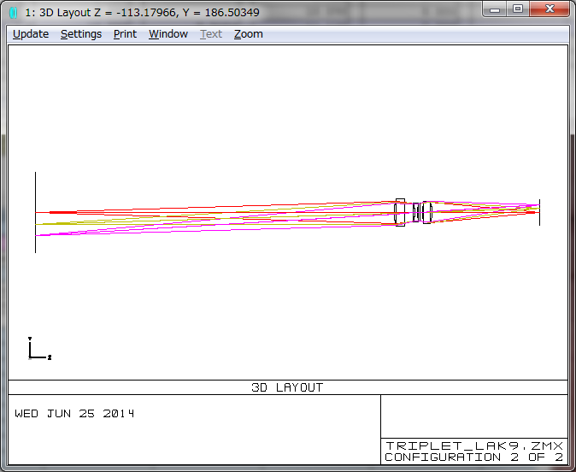Image resolution: width=576 pixels, height=472 pixels.
Task: Click the window title '3D Layout Z = -113.17966'
Action: (142, 13)
